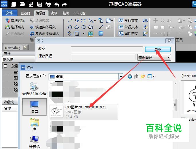This screenshot has height=149, width=196.
Task: Click the 快速选择 quick select tool
Action: (15, 21)
